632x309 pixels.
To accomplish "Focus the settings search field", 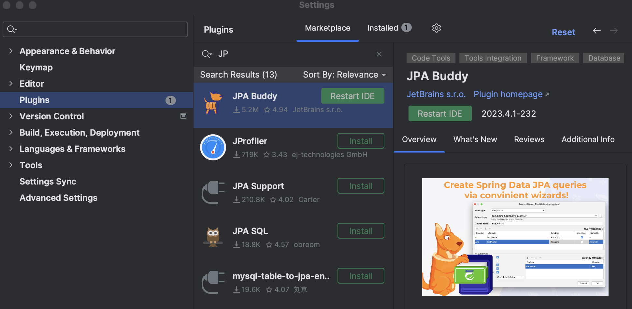I will pos(95,29).
